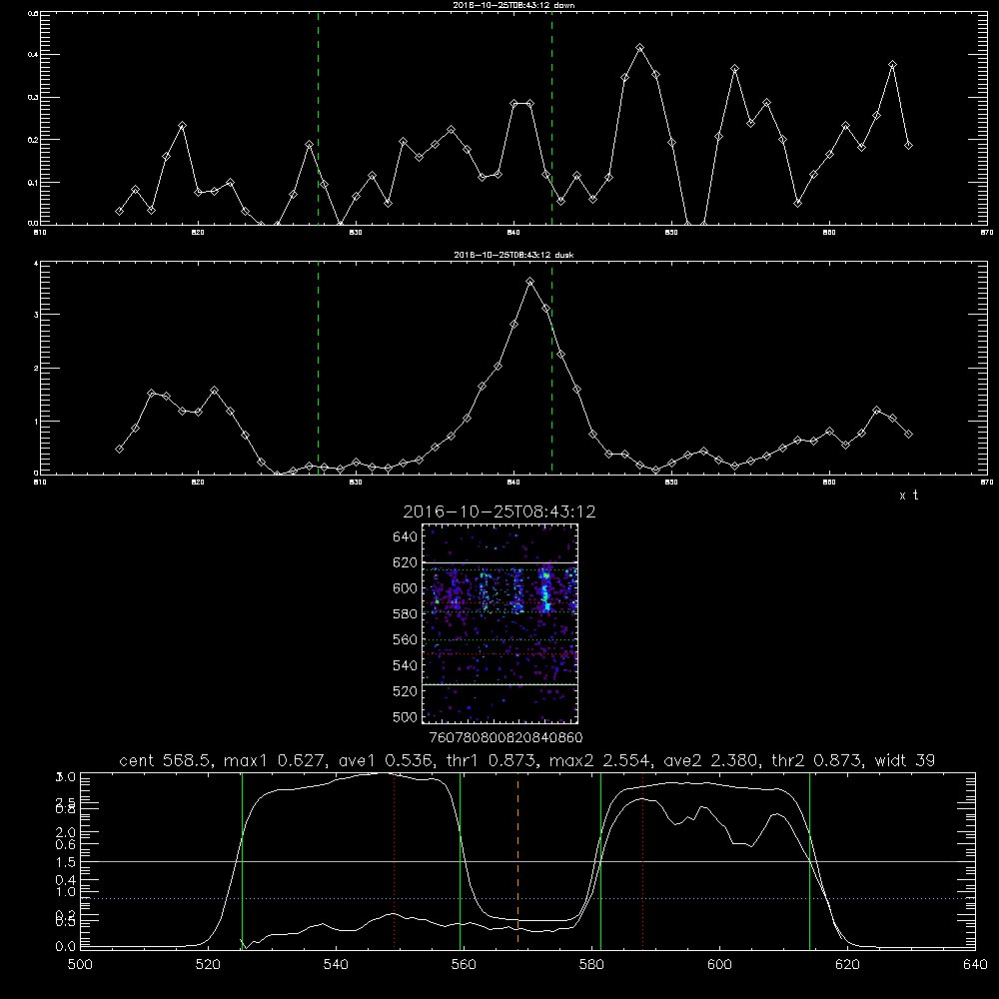Click the 'widt 39' value in bottom title

pyautogui.click(x=905, y=760)
